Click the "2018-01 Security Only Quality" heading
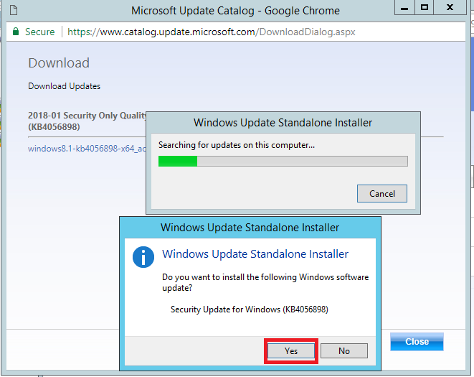Image resolution: width=474 pixels, height=377 pixels. pyautogui.click(x=87, y=121)
